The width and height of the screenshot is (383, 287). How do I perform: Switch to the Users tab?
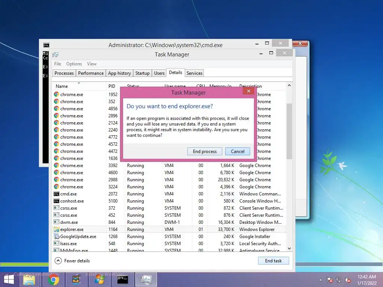(159, 73)
